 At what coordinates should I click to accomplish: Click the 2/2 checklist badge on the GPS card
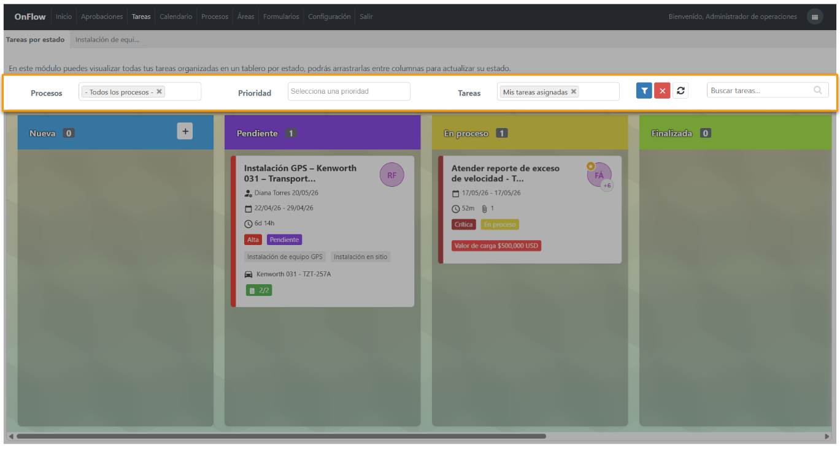(259, 290)
